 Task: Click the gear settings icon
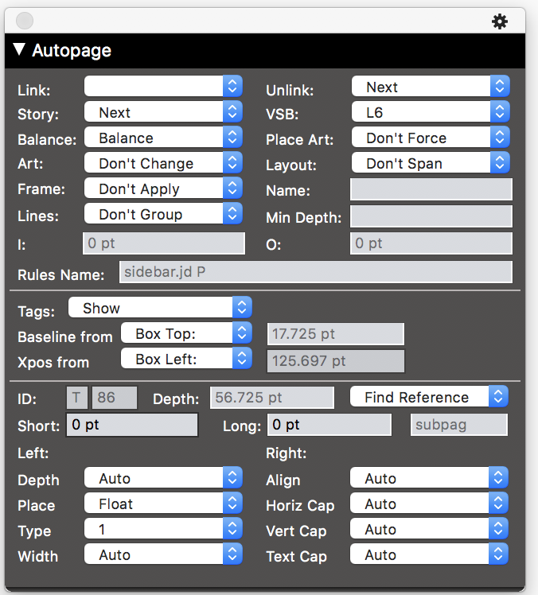tap(500, 21)
